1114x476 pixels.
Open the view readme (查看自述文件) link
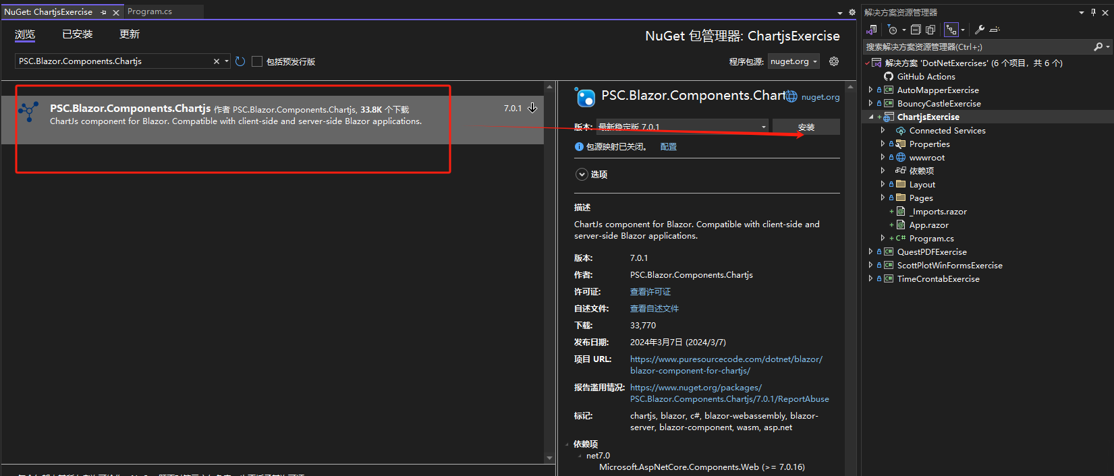click(655, 309)
